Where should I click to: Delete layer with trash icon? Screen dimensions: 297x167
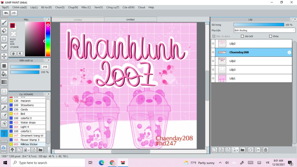coord(266,150)
